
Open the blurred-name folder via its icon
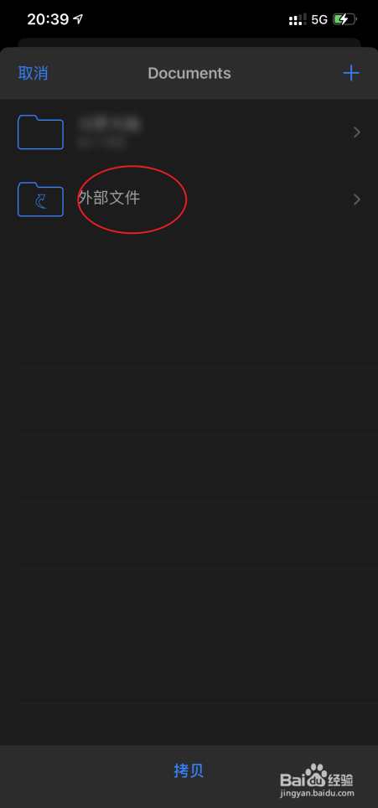pyautogui.click(x=41, y=132)
